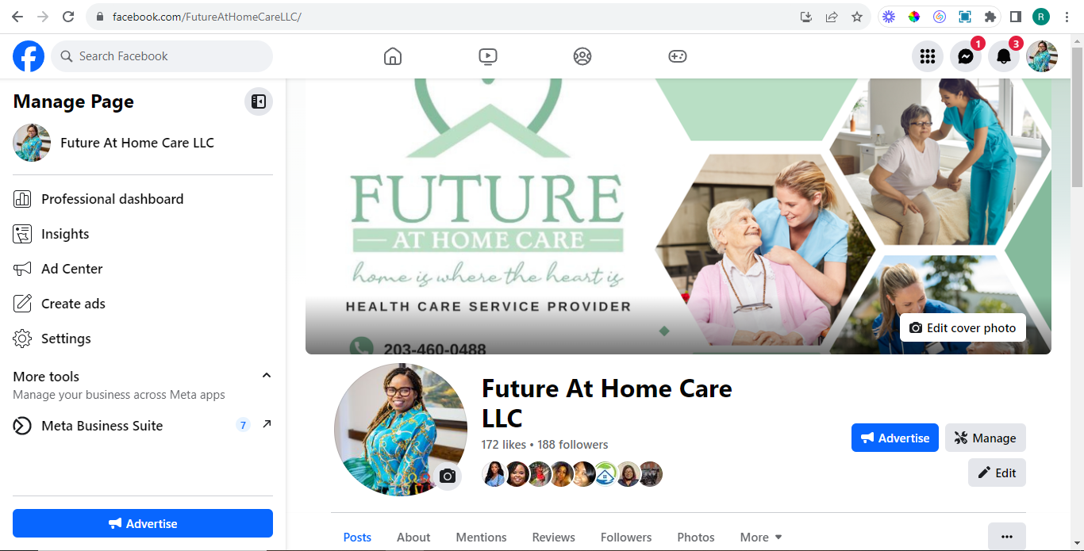Open Messenger chat icon
The image size is (1084, 551).
pyautogui.click(x=966, y=56)
